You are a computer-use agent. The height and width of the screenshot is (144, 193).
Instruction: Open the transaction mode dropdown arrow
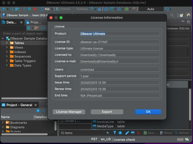coord(95,9)
